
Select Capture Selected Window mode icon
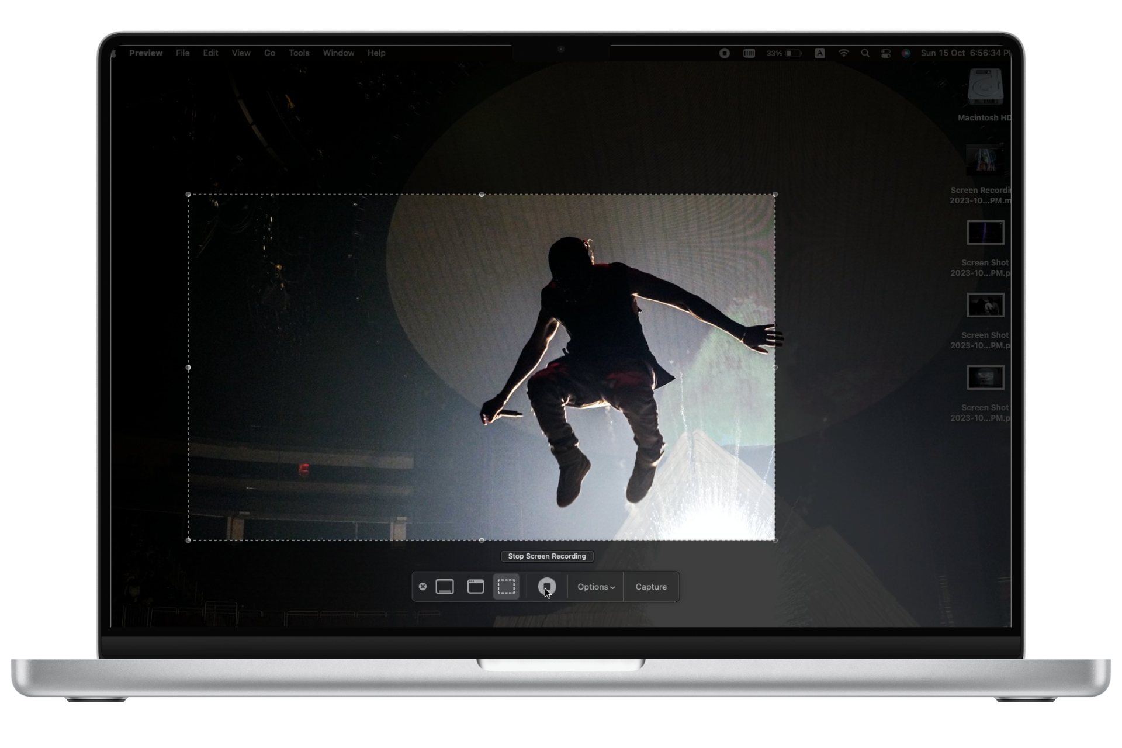[476, 587]
